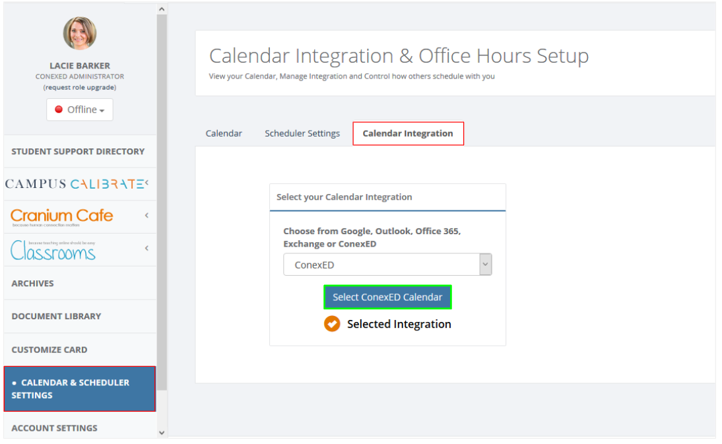Open Student Support Directory in sidebar
The image size is (722, 444).
click(78, 151)
